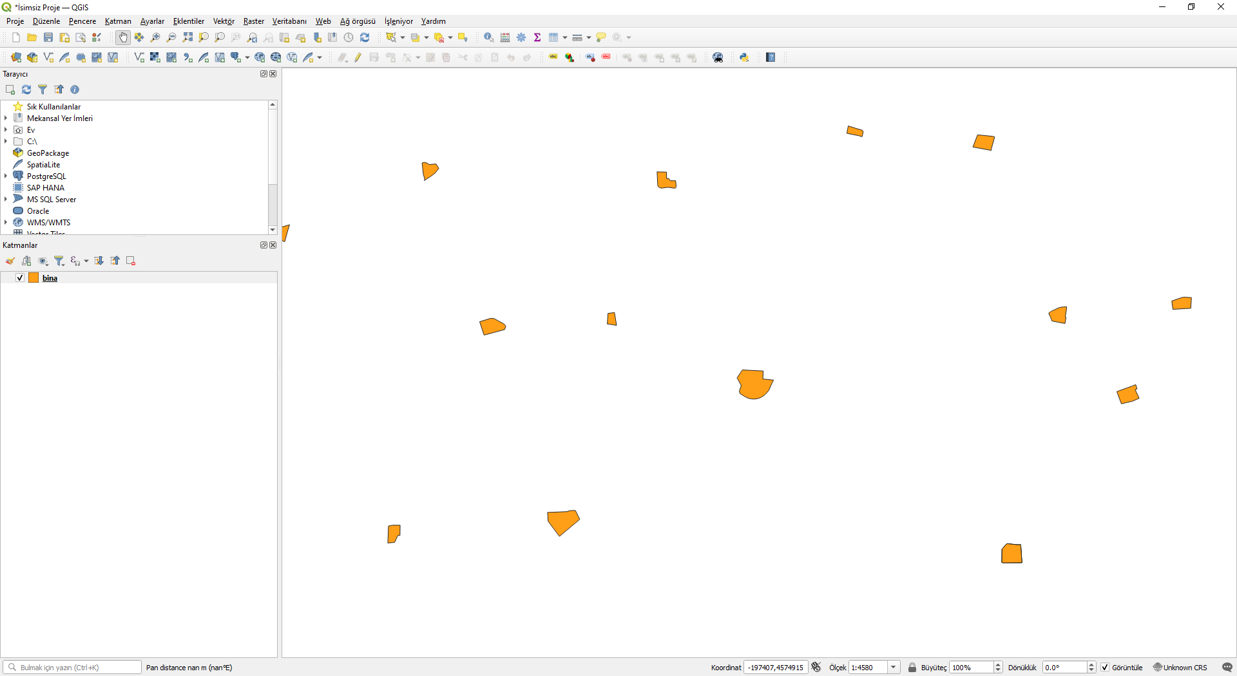Screen dimensions: 1237x676
Task: Click the bina layer color swatch
Action: [x=34, y=277]
